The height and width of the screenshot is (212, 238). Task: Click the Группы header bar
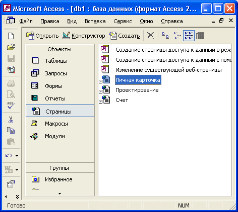click(60, 168)
